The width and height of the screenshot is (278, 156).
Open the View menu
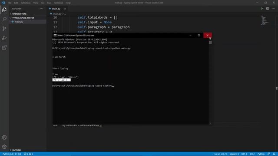[36, 3]
